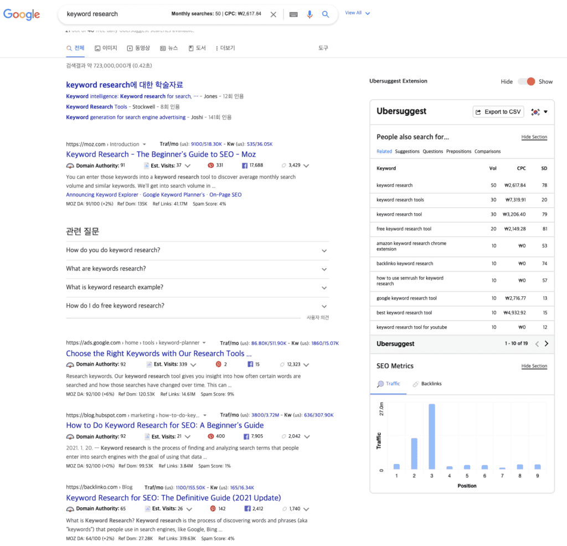Select the 동영상 search tab
The height and width of the screenshot is (546, 567).
(138, 48)
